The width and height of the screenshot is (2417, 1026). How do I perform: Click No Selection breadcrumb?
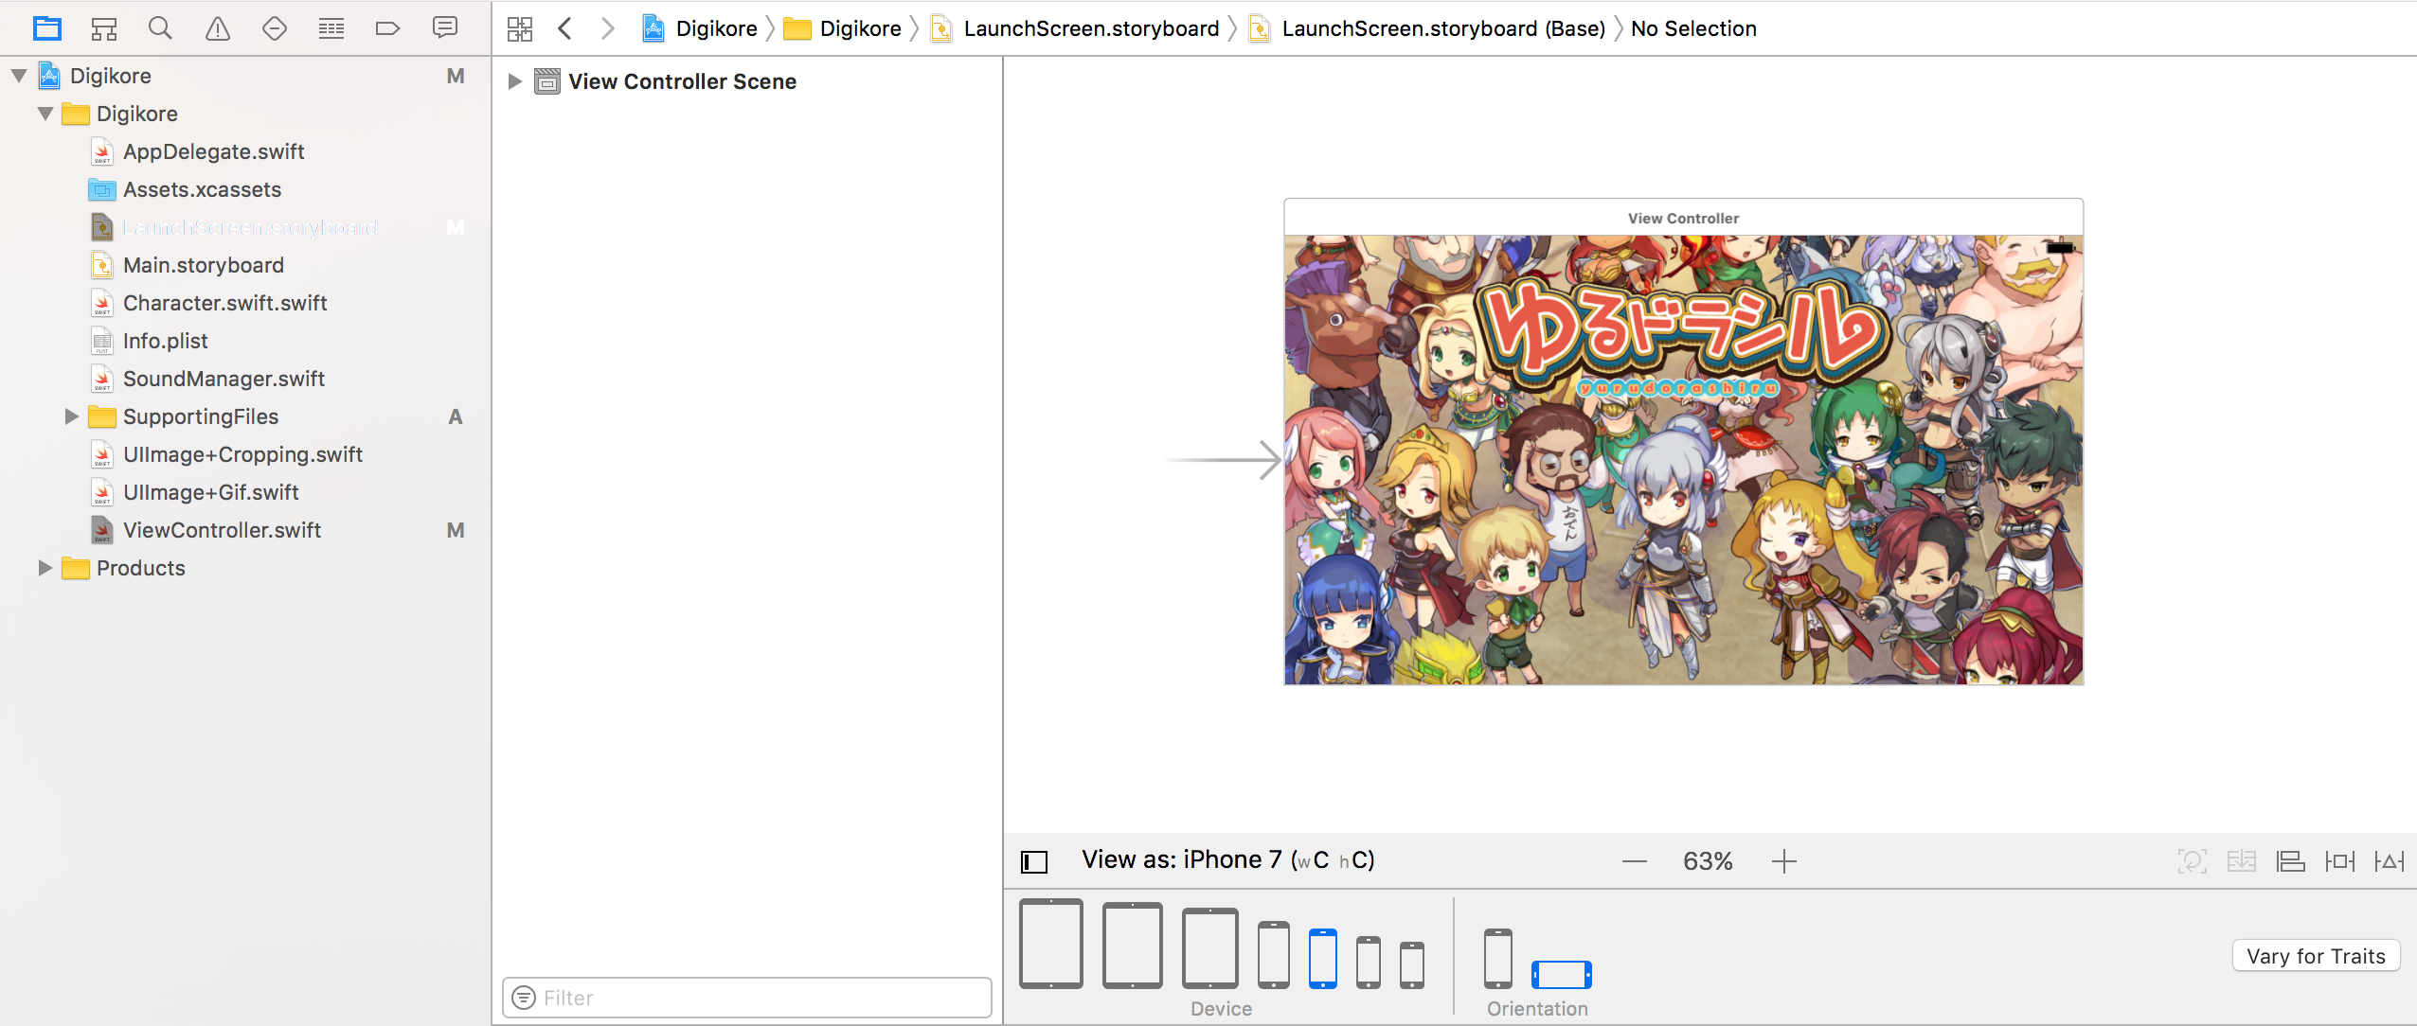click(1693, 28)
